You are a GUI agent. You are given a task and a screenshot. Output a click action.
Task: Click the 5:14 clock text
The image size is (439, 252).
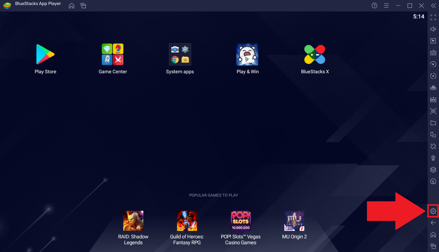[x=418, y=17]
